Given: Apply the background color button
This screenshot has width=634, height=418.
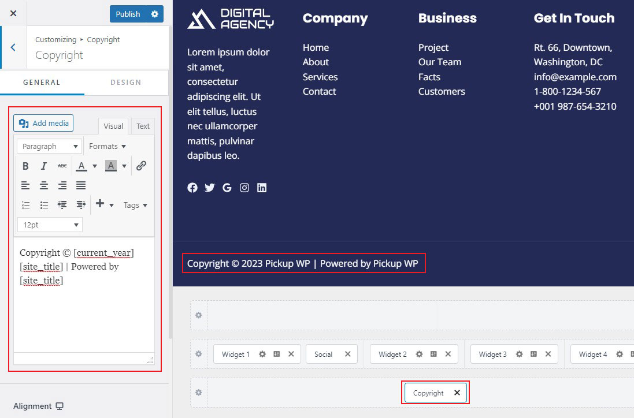Looking at the screenshot, I should click(x=111, y=166).
